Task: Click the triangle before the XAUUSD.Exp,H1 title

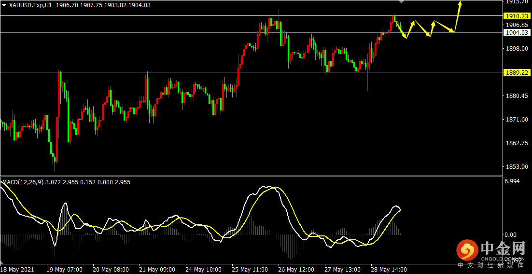Action: [x=4, y=5]
